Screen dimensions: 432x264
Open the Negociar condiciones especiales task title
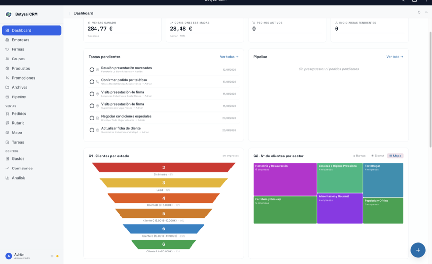tap(126, 116)
